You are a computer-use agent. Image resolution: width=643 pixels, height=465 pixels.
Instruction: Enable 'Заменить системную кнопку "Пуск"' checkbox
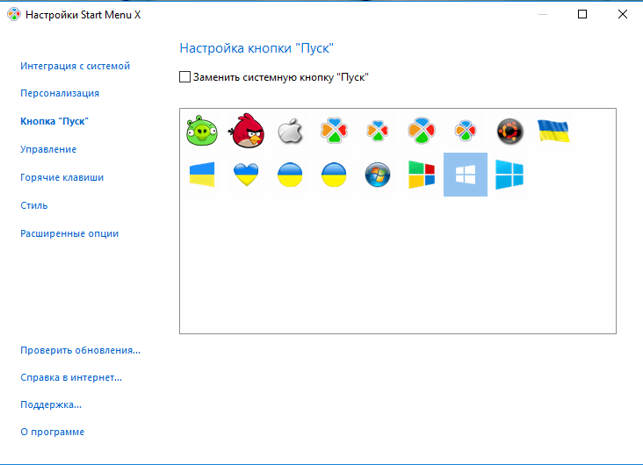point(185,77)
